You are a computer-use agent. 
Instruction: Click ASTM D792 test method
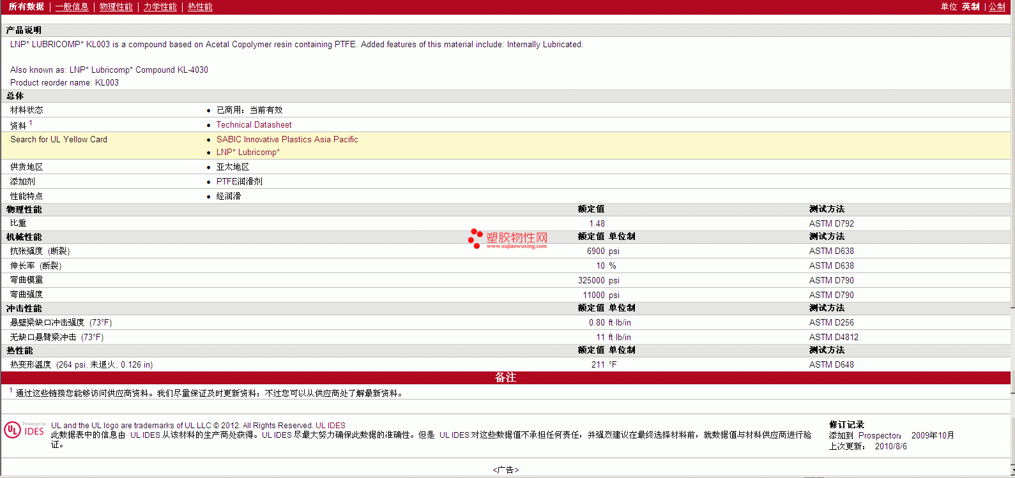point(831,223)
